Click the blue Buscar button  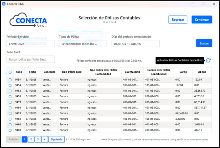pos(204,43)
